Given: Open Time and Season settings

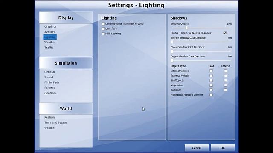Looking at the screenshot, I should [56, 122].
